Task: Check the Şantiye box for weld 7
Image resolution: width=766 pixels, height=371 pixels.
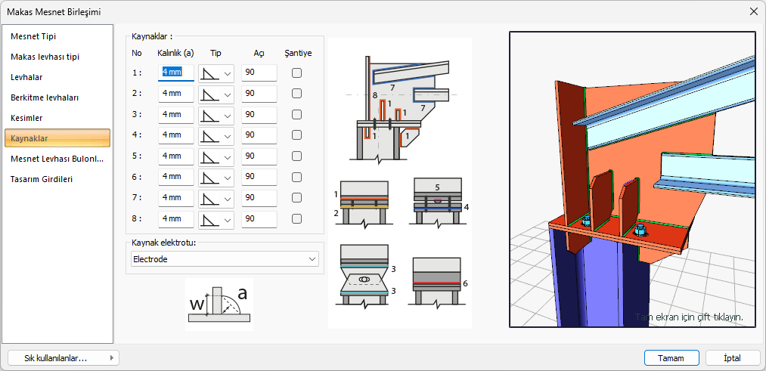Action: (x=297, y=198)
